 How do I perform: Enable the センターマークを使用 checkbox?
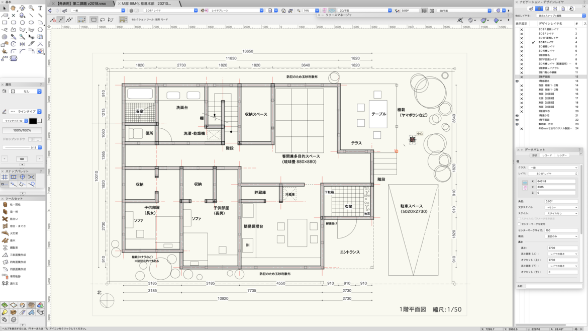(519, 224)
